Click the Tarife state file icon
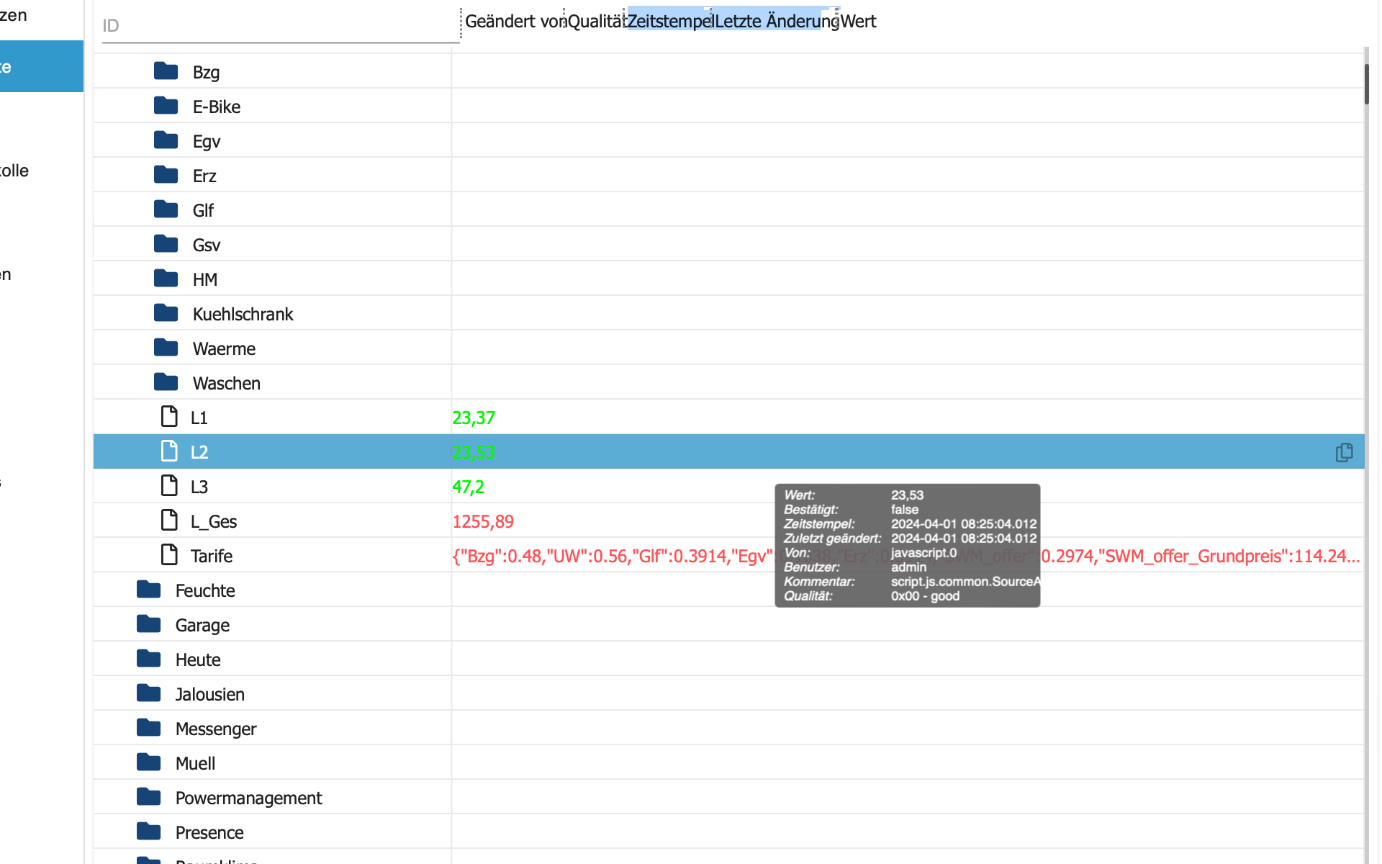The width and height of the screenshot is (1382, 864). (169, 555)
